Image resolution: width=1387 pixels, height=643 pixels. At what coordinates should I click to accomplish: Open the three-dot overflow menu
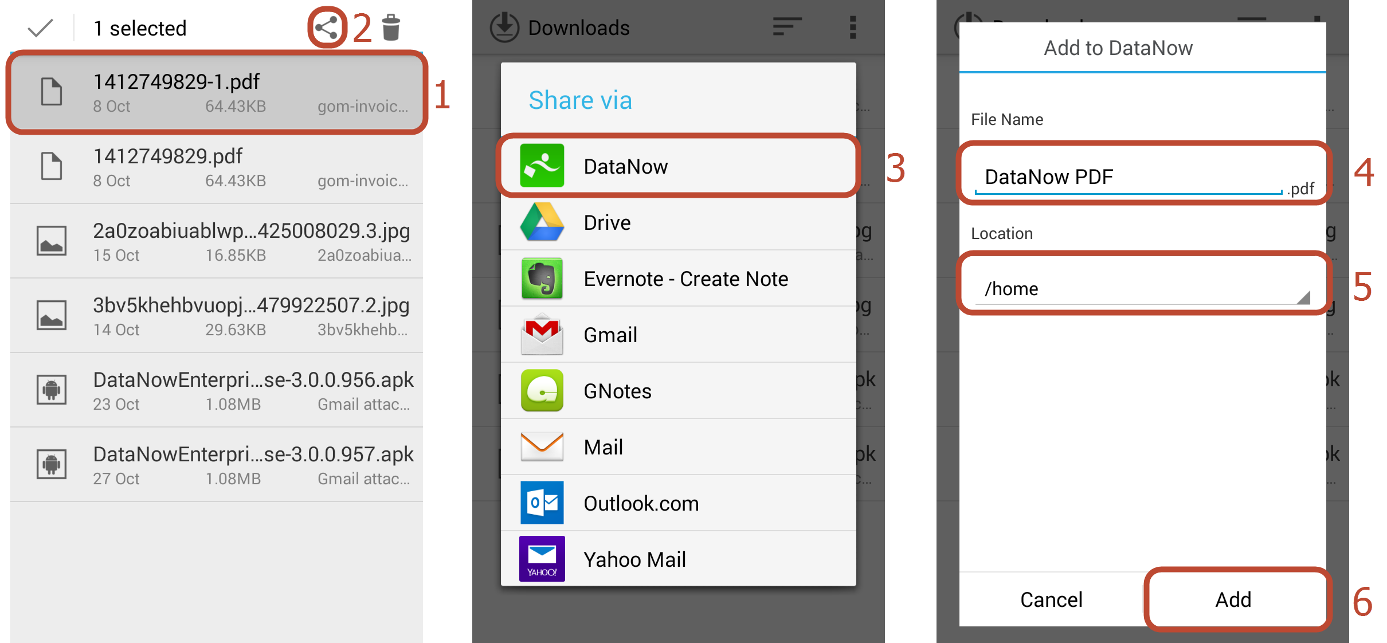(x=853, y=28)
